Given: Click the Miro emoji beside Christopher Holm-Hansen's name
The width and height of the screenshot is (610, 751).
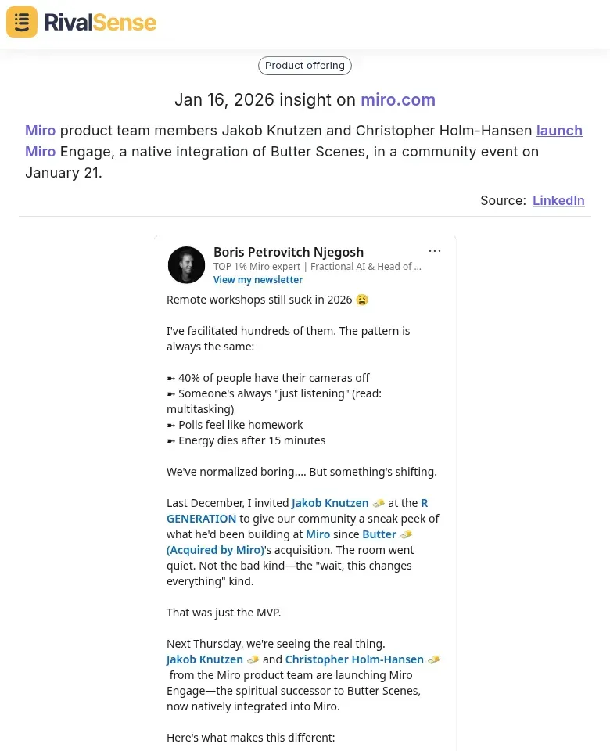Looking at the screenshot, I should (x=433, y=659).
